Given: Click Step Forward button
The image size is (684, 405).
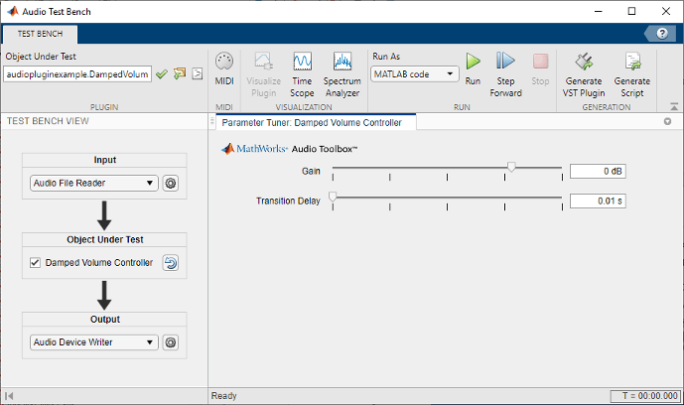Looking at the screenshot, I should click(x=505, y=74).
